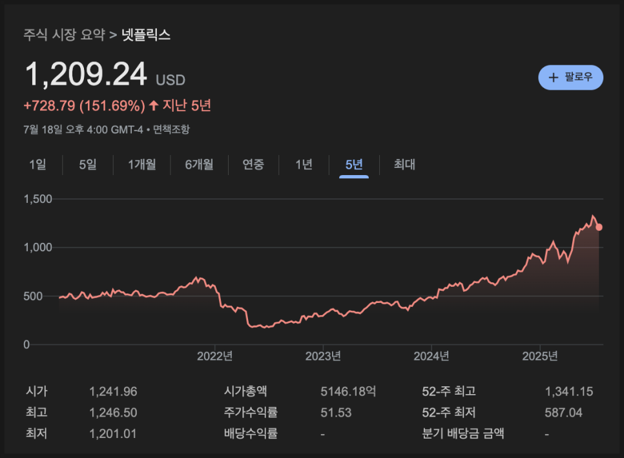This screenshot has width=624, height=458.
Task: Click the 2023년 axis label
Action: click(323, 356)
